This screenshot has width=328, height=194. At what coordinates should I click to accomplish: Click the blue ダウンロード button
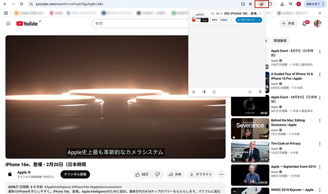coord(247,20)
